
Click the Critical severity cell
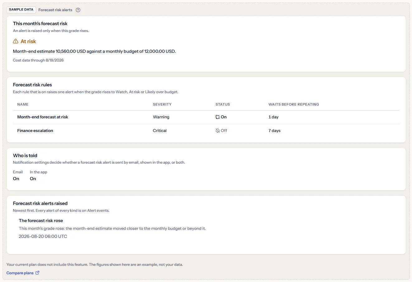[160, 131]
